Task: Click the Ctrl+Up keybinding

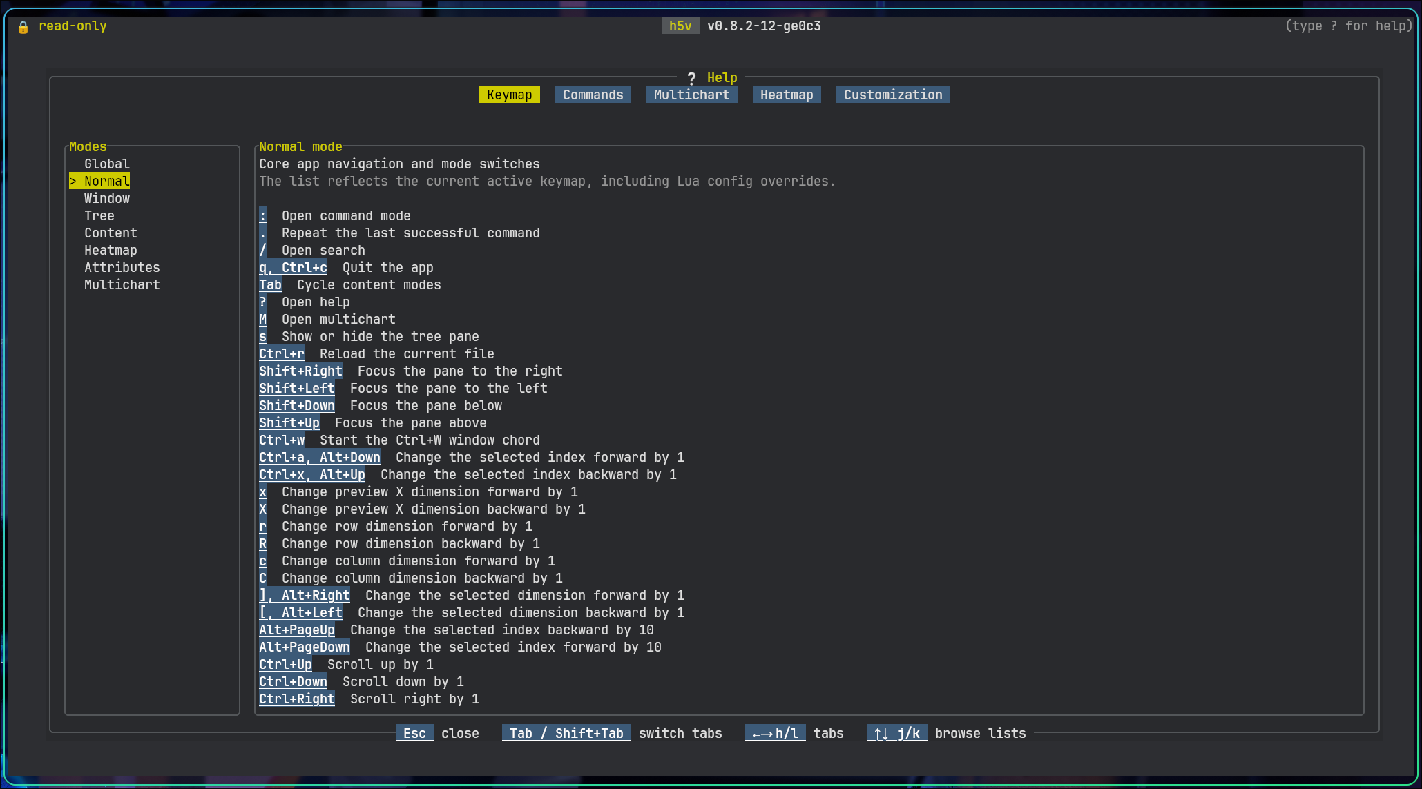Action: [x=285, y=665]
